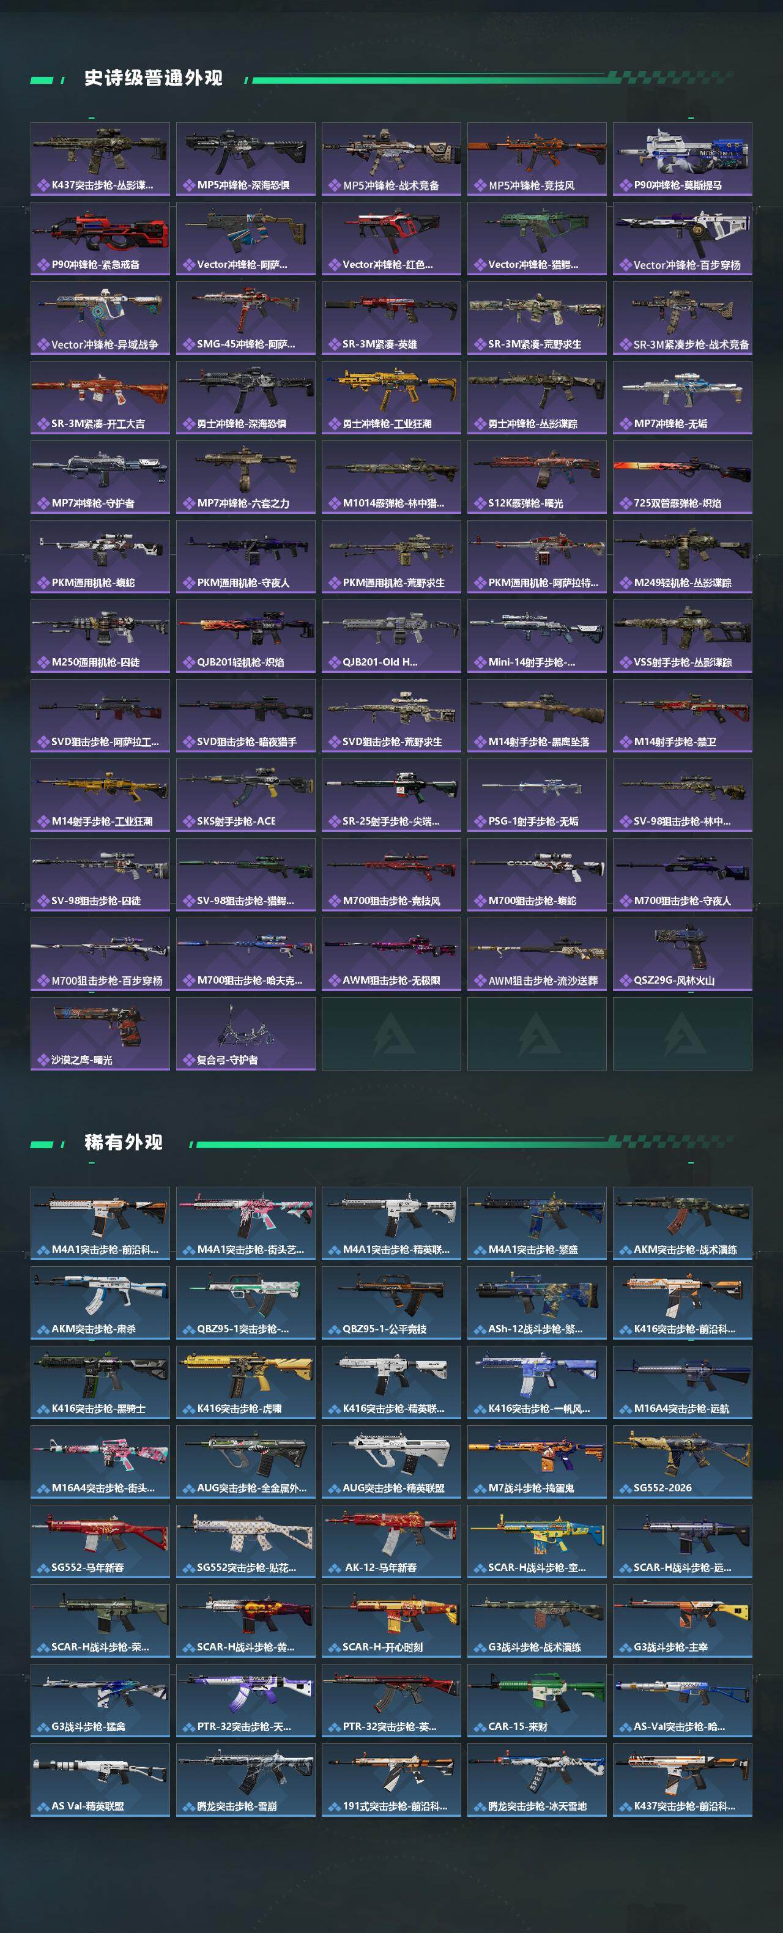The width and height of the screenshot is (783, 1933).
Task: Click the 复合弓-守护者 bow skin
Action: (x=245, y=1034)
